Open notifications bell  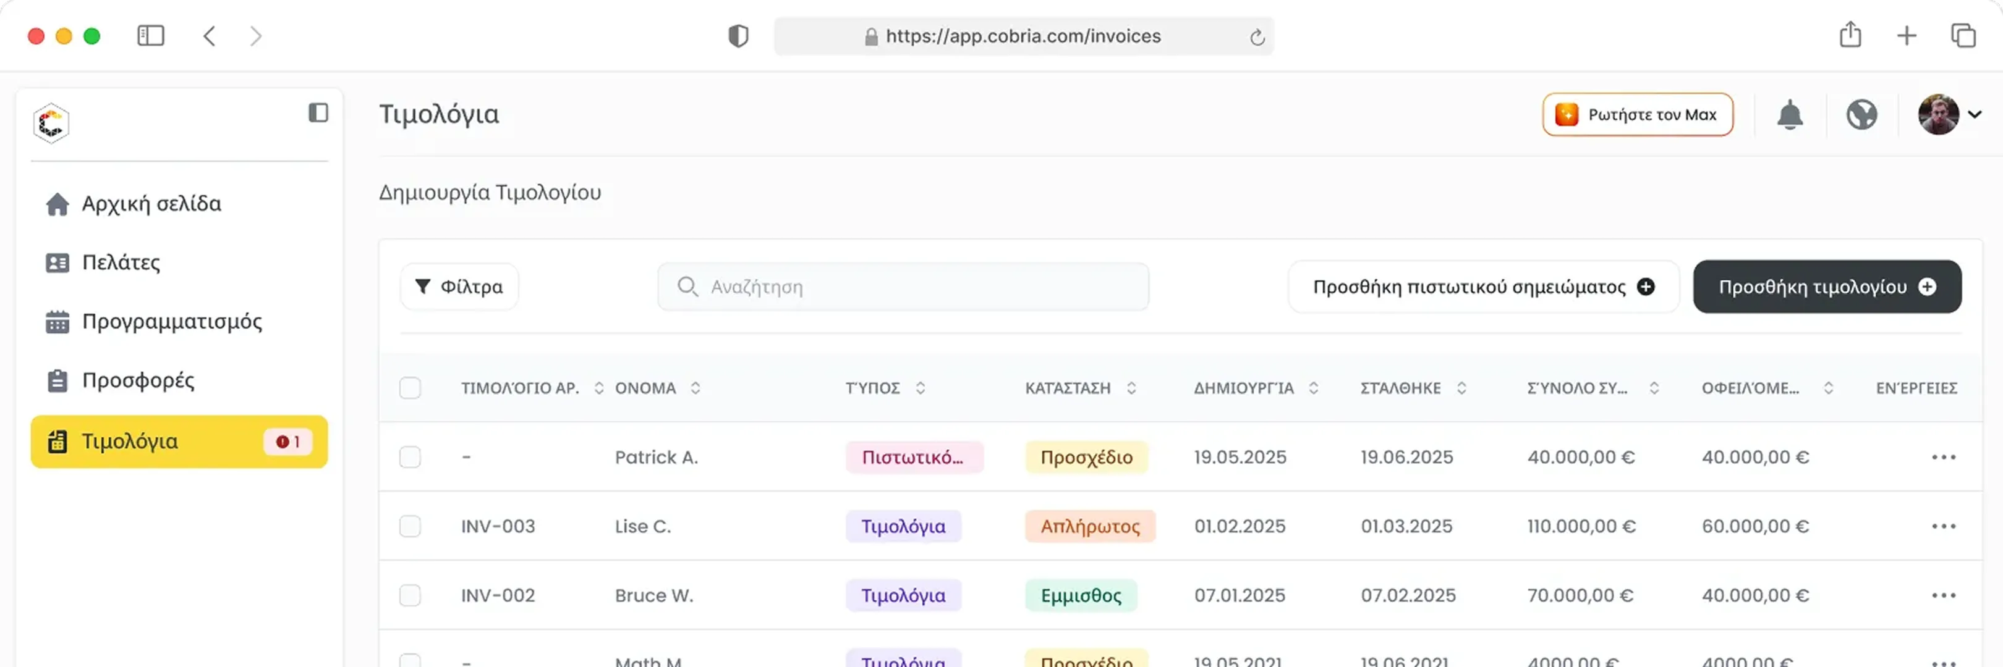(1789, 115)
